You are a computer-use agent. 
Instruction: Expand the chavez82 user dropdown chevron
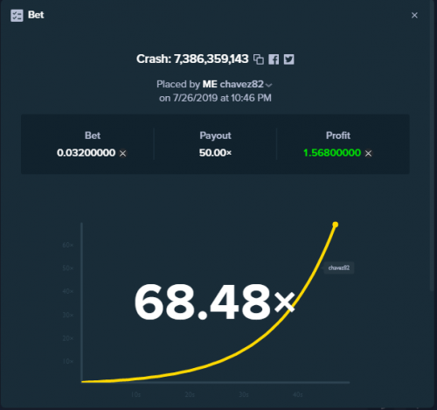[269, 85]
